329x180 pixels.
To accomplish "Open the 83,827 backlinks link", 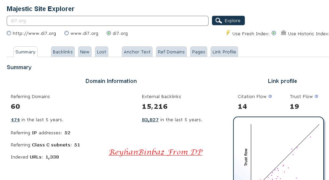I will click(x=150, y=120).
